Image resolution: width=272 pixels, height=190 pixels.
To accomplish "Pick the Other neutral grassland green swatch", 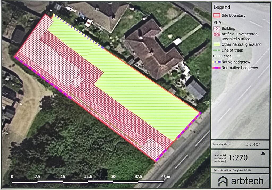I will pos(217,44).
